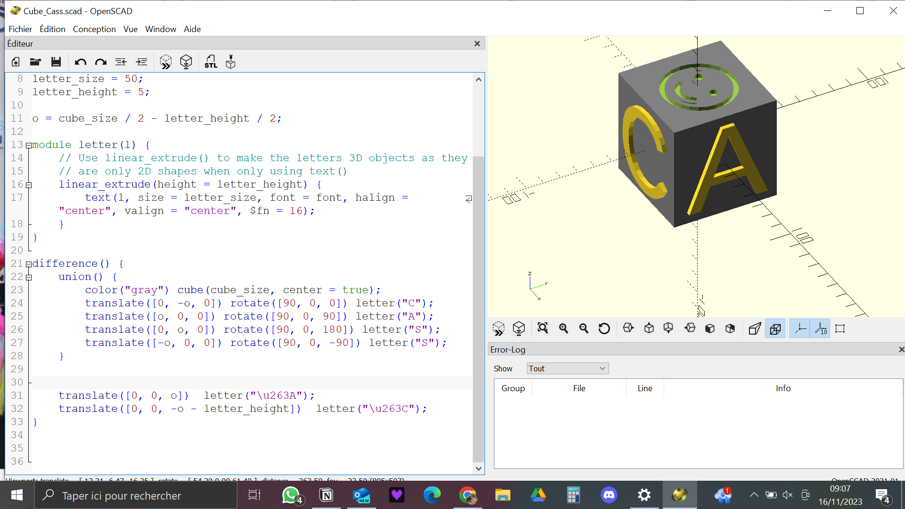Viewport: 905px width, 509px height.
Task: Switch to the bottom view
Action: (x=668, y=328)
